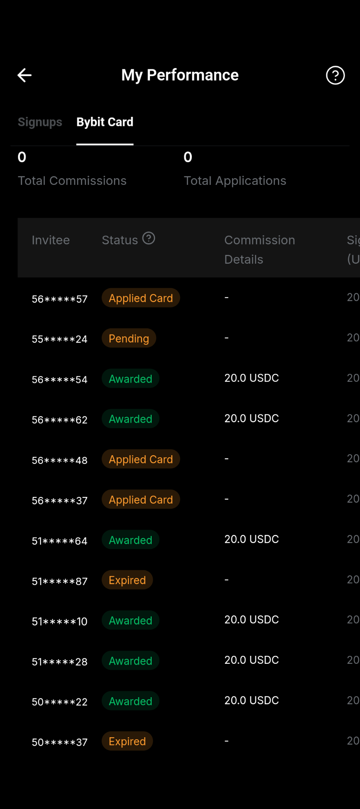Viewport: 360px width, 809px height.
Task: Select invitee 55*****24 row
Action: click(189, 338)
